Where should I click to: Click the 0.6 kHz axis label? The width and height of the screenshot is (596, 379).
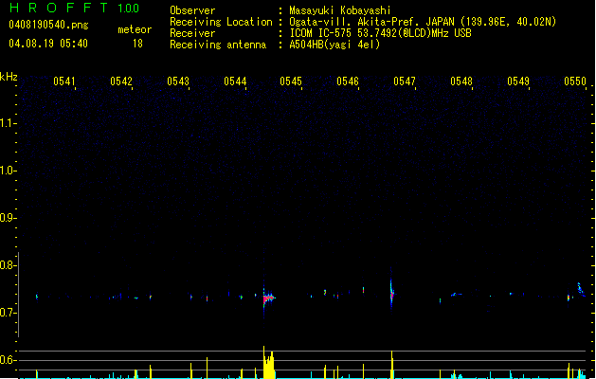8,360
